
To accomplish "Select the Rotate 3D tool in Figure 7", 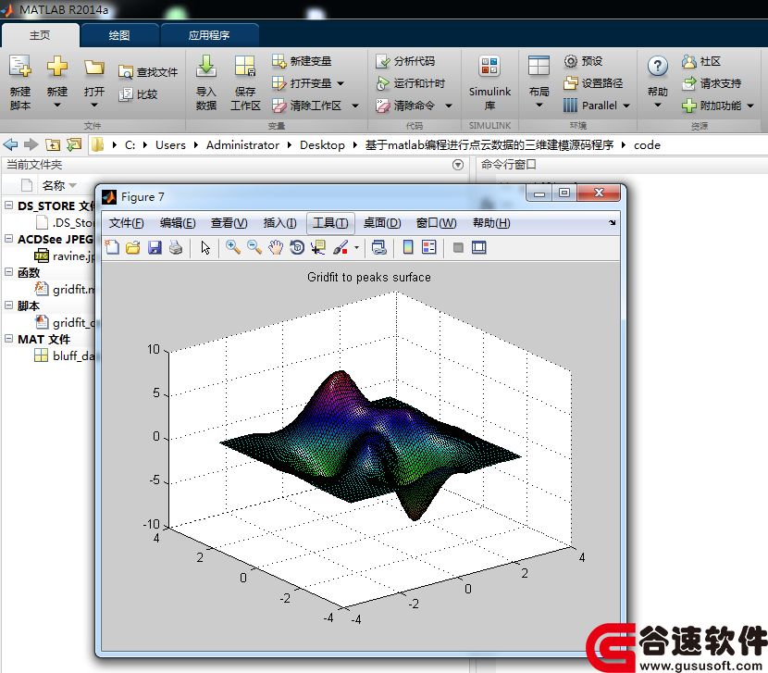I will 297,247.
